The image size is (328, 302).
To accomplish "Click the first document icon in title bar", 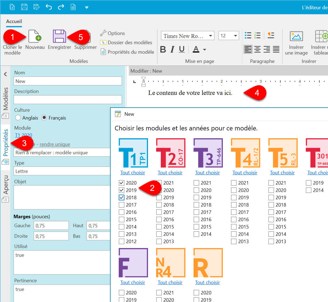I will click(12, 7).
